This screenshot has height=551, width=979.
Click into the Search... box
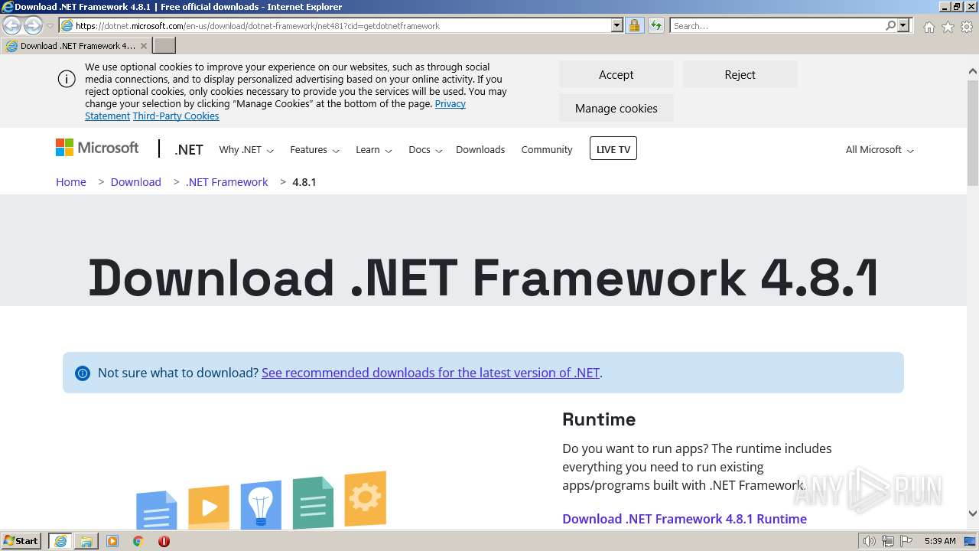tap(777, 26)
